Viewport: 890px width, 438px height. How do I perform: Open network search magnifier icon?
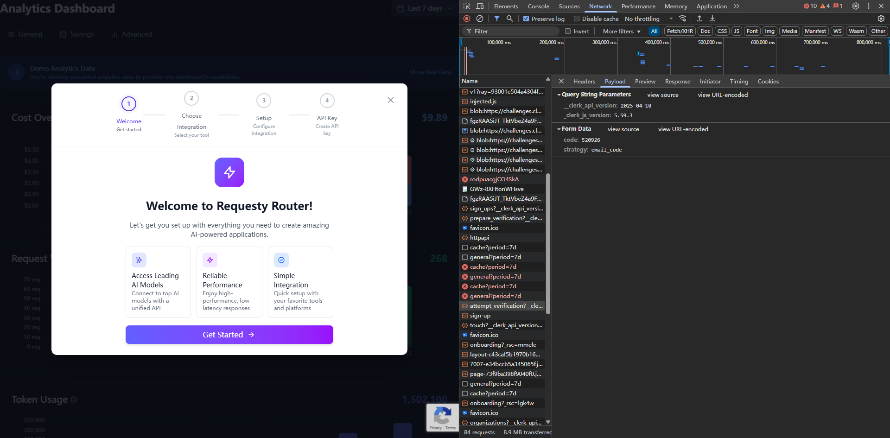[510, 19]
